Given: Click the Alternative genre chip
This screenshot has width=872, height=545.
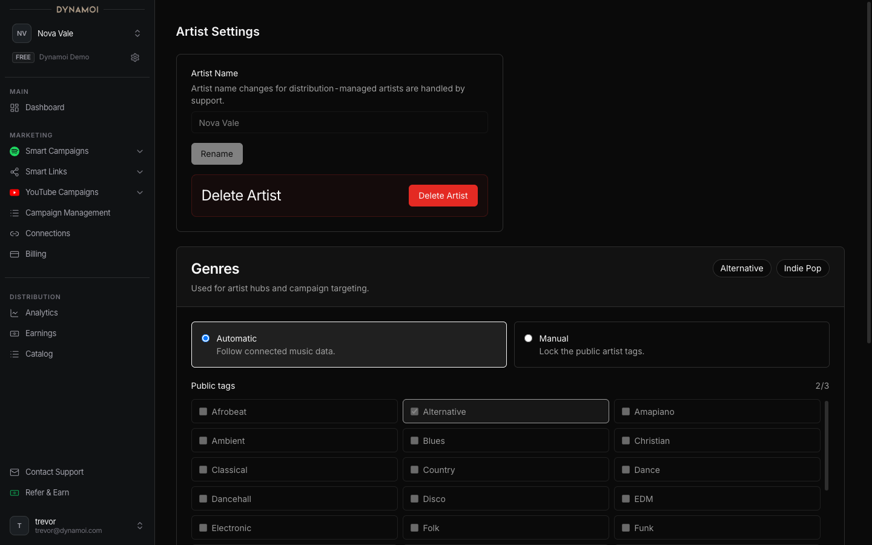Looking at the screenshot, I should [x=742, y=268].
